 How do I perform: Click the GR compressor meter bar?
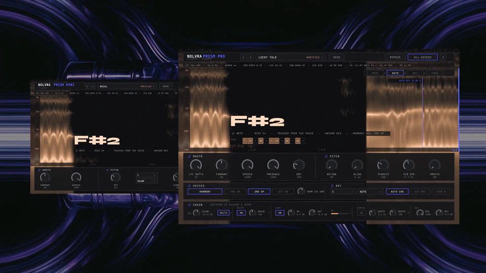click(341, 213)
